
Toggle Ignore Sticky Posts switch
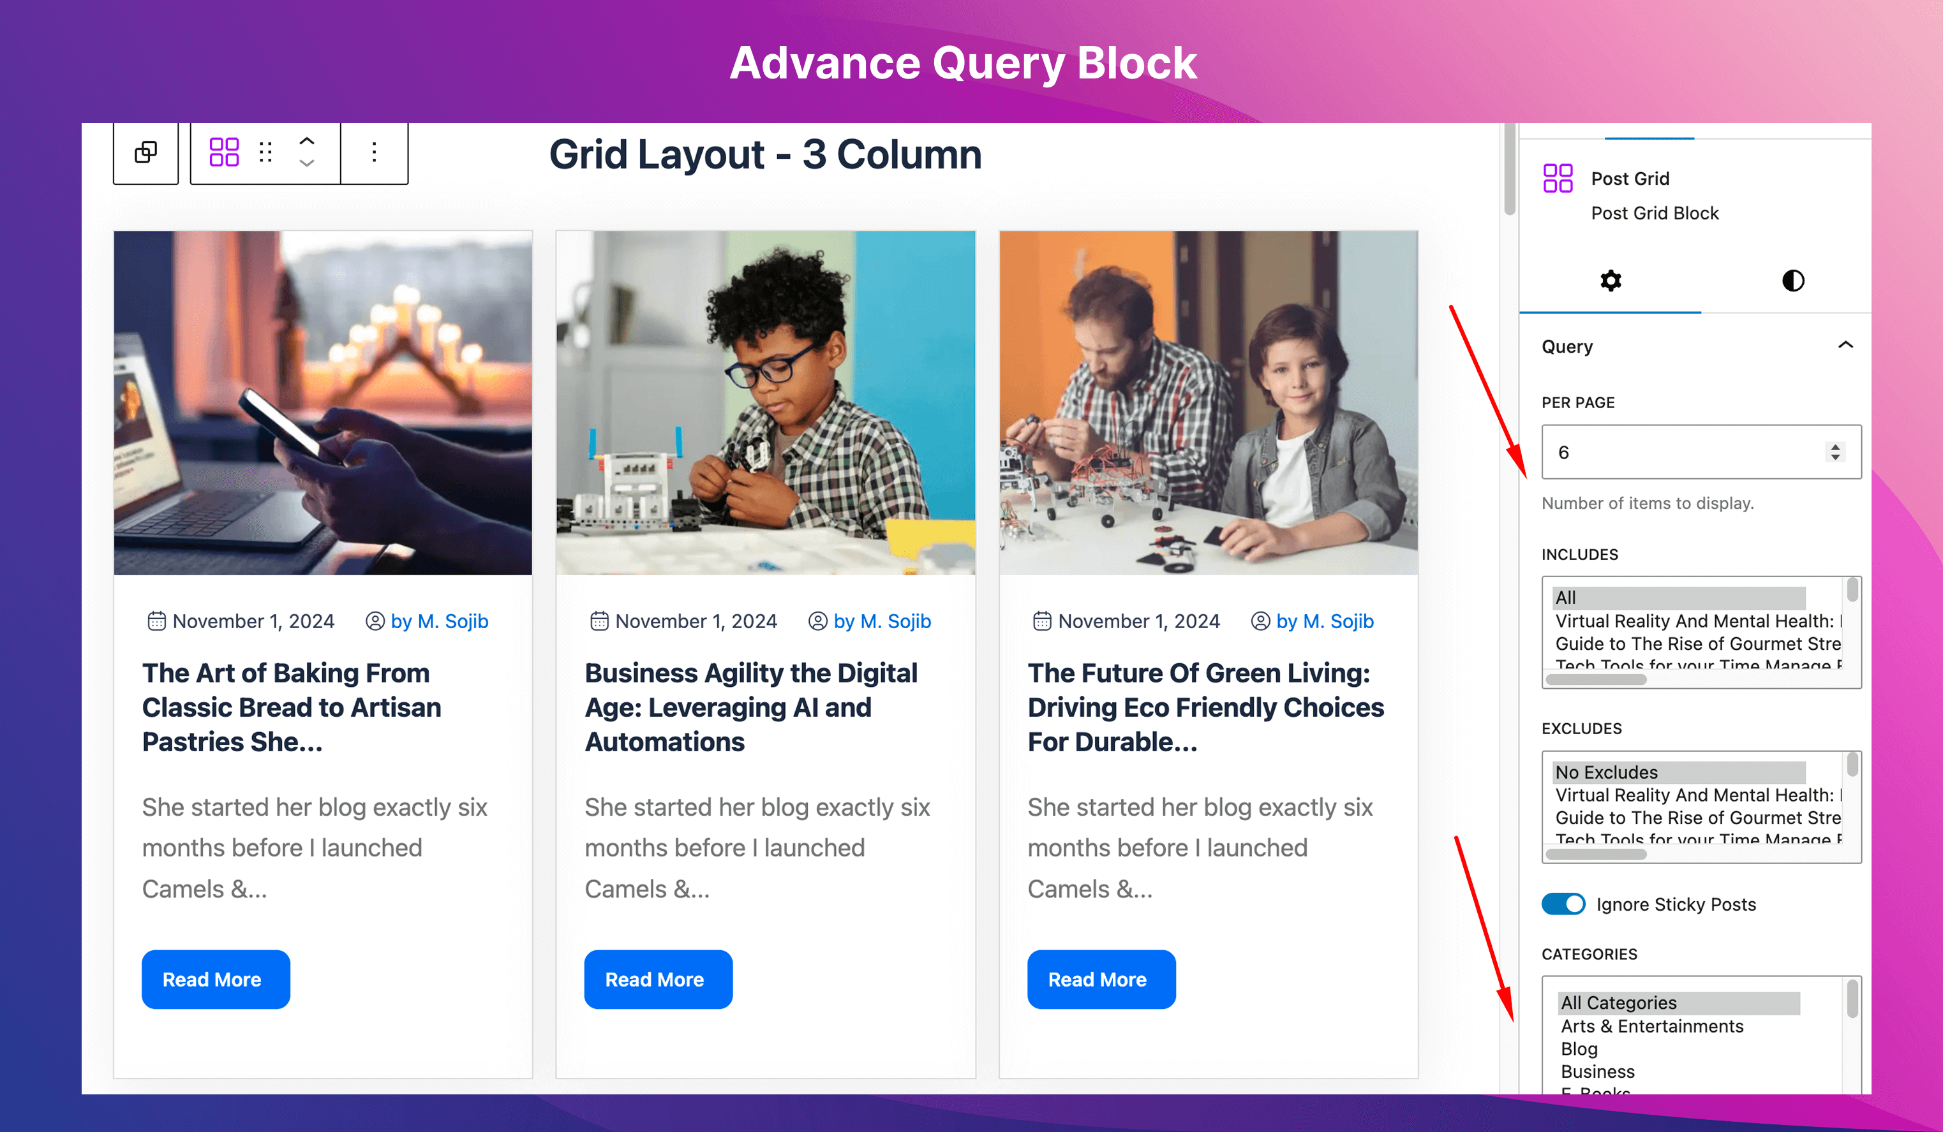1563,904
